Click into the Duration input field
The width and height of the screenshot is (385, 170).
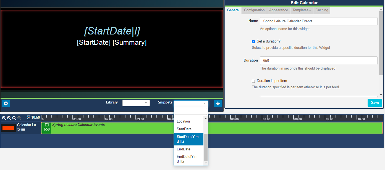(318, 61)
